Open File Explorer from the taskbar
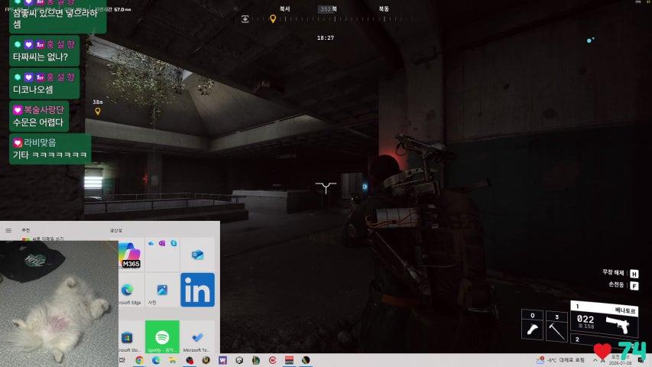The width and height of the screenshot is (652, 367). 173,360
